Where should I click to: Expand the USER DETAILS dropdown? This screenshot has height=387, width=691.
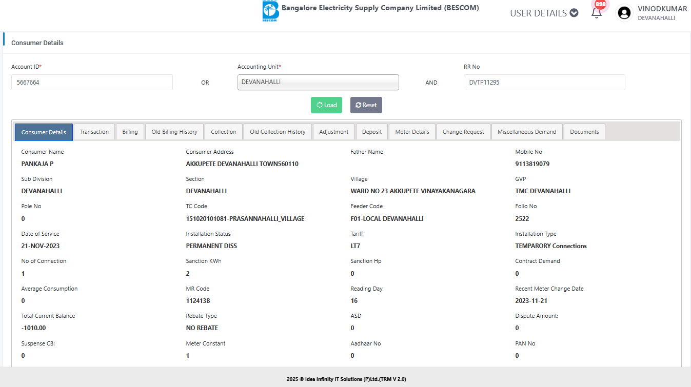coord(544,13)
